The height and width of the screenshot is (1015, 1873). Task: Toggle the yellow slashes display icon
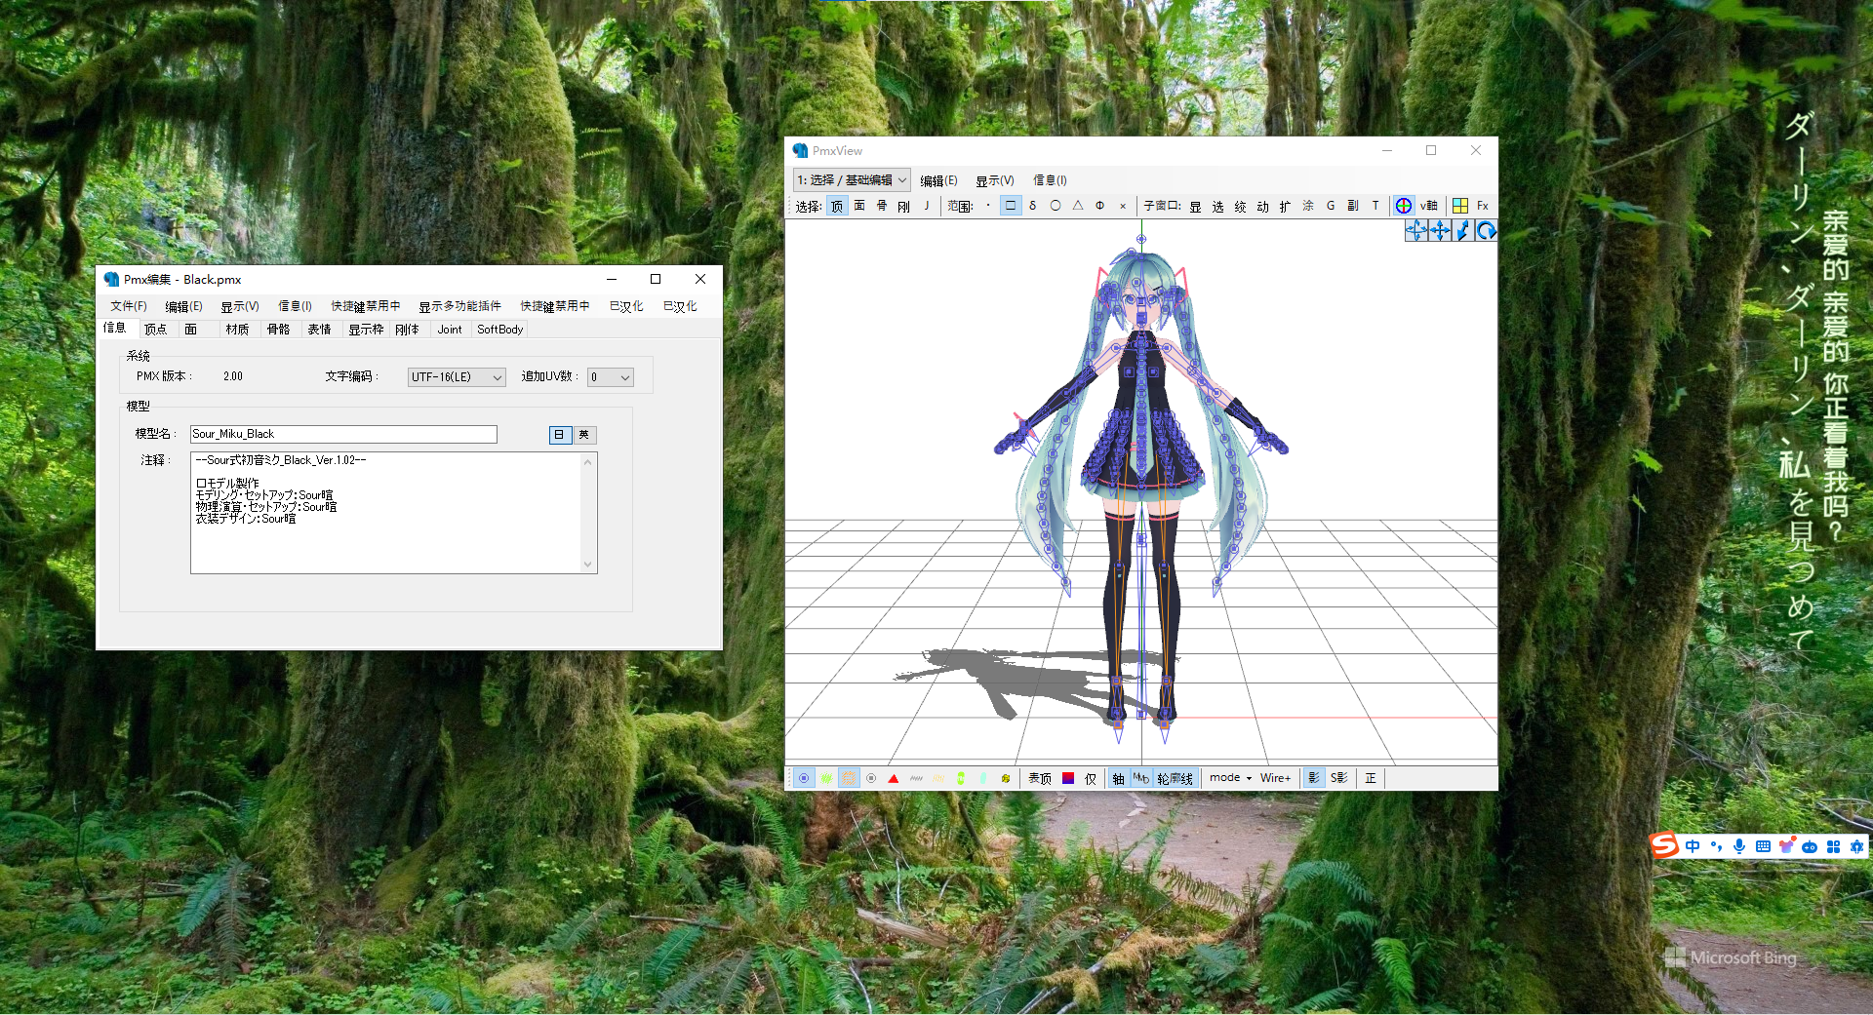(938, 778)
